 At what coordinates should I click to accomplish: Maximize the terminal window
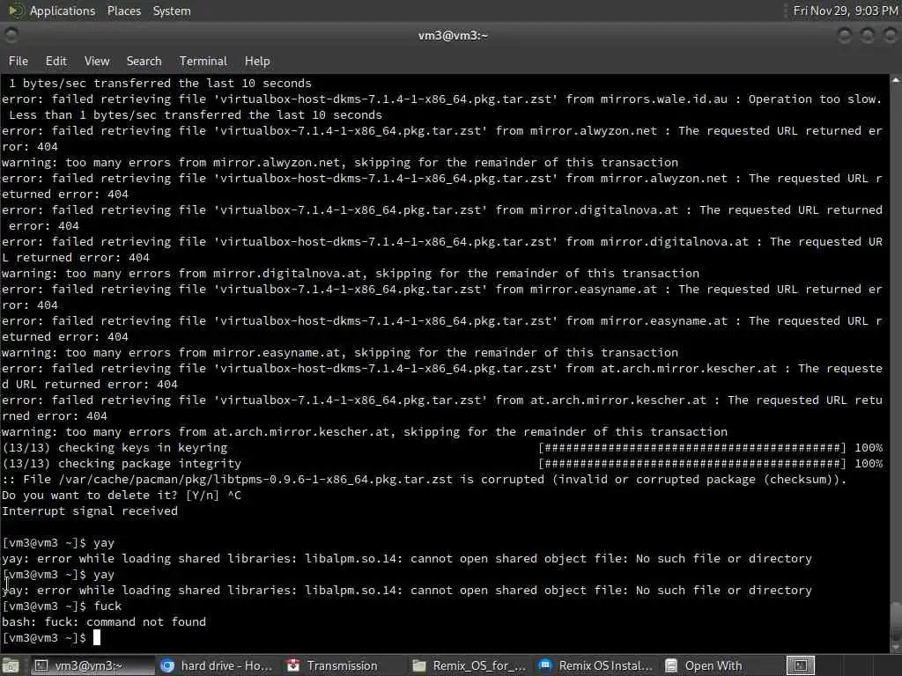pos(867,35)
